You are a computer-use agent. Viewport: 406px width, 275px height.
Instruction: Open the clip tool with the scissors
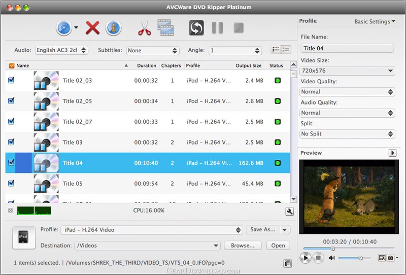pyautogui.click(x=145, y=28)
